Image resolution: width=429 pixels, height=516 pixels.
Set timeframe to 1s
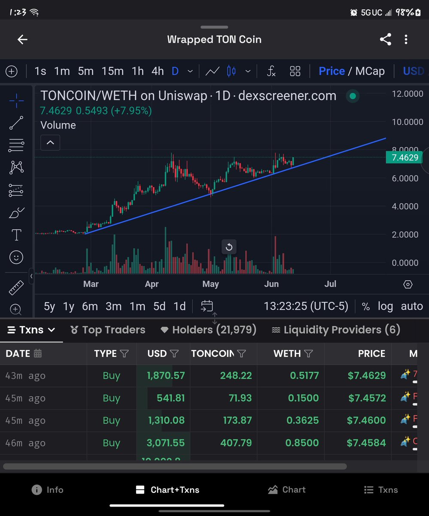(40, 71)
